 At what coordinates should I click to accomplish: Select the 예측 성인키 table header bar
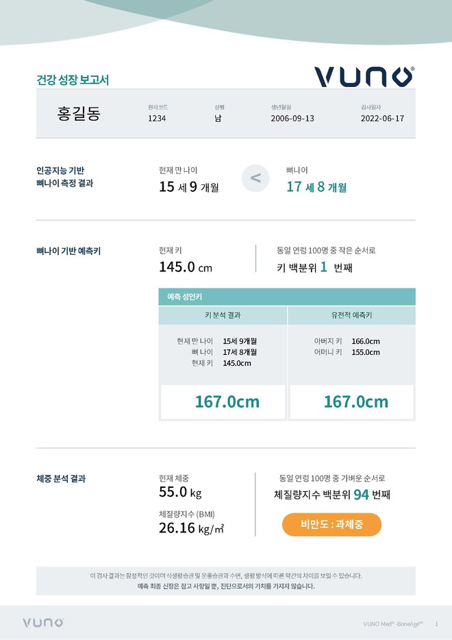[287, 297]
